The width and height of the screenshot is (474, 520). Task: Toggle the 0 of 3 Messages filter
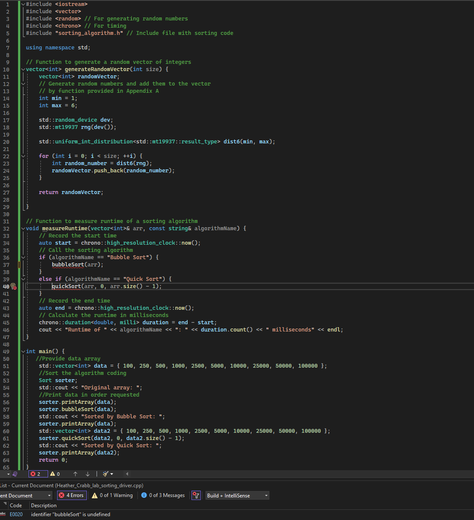click(x=163, y=495)
